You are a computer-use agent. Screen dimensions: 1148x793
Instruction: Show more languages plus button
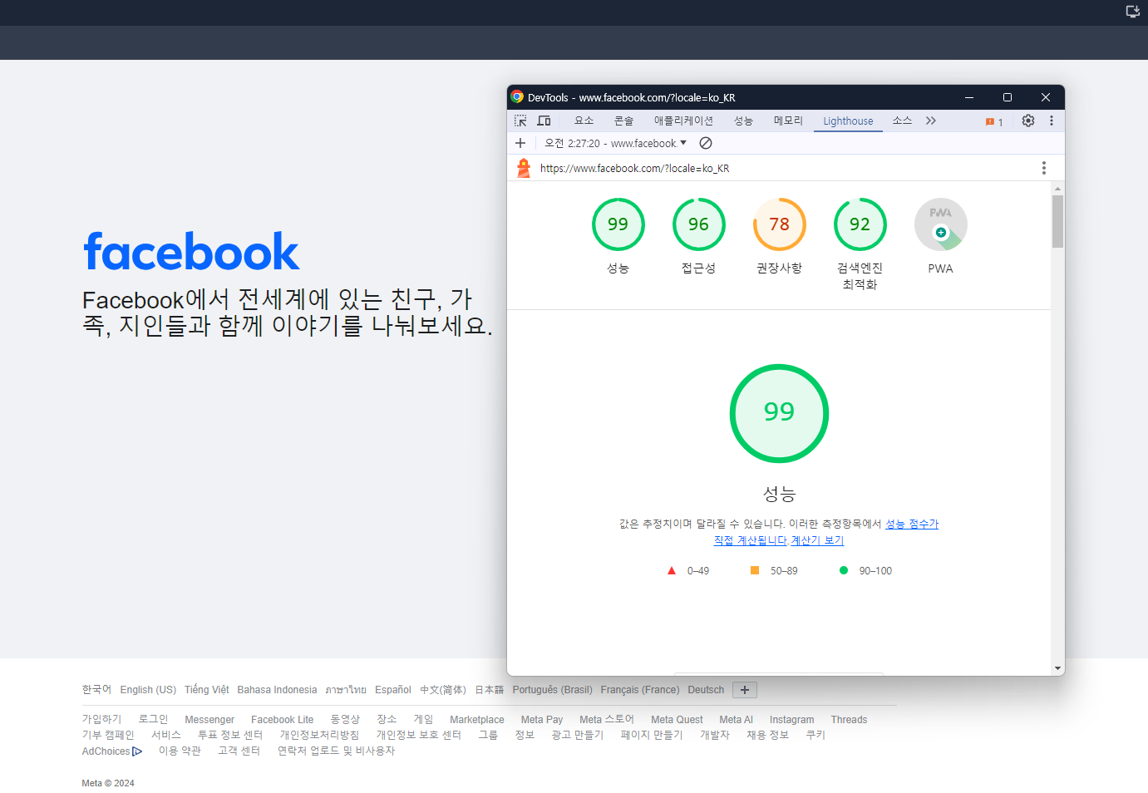(x=745, y=690)
